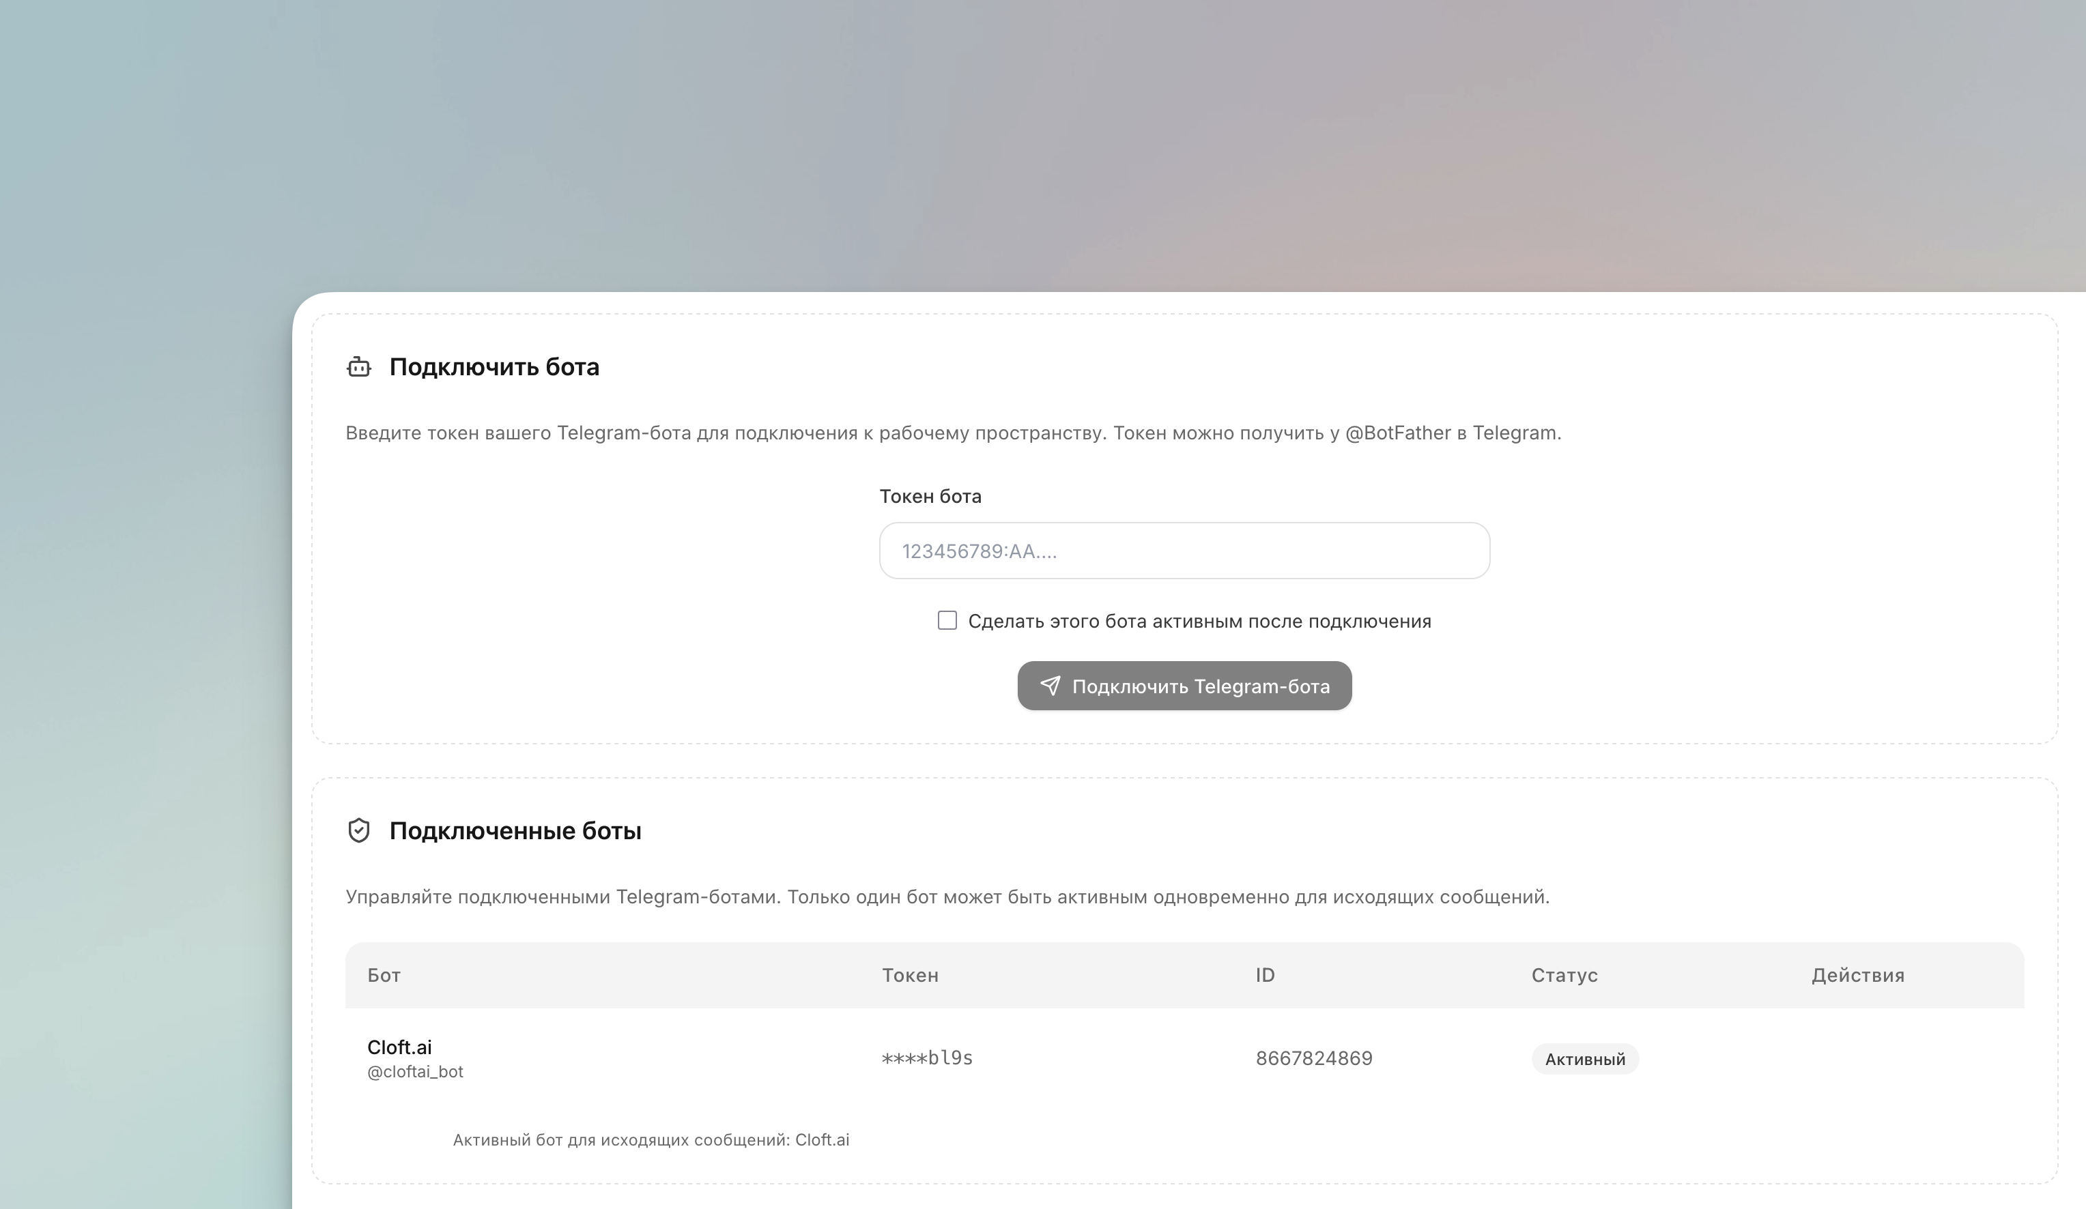This screenshot has height=1209, width=2086.
Task: Click the @cloftai_bot username
Action: click(x=415, y=1072)
